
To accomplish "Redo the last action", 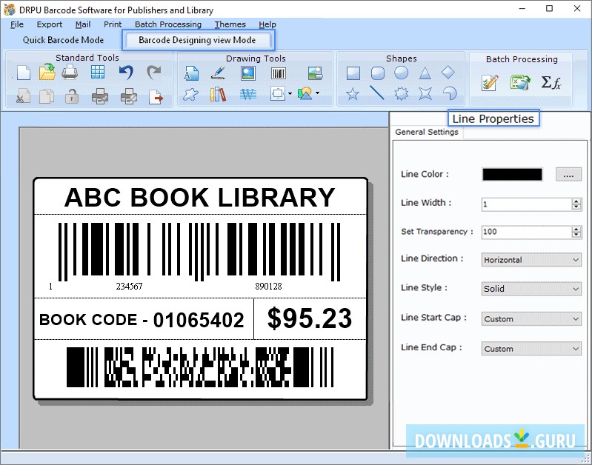I will [153, 72].
